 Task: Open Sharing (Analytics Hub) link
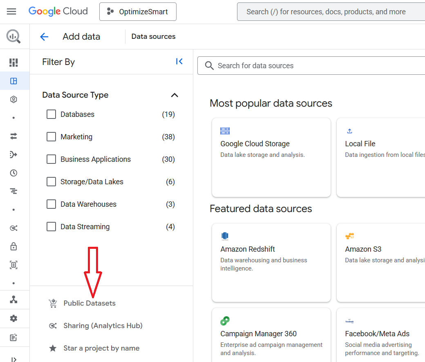pos(103,326)
